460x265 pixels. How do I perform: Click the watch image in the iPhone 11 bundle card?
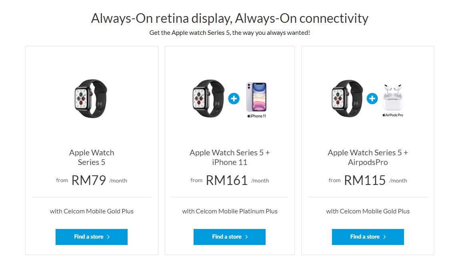pos(208,98)
